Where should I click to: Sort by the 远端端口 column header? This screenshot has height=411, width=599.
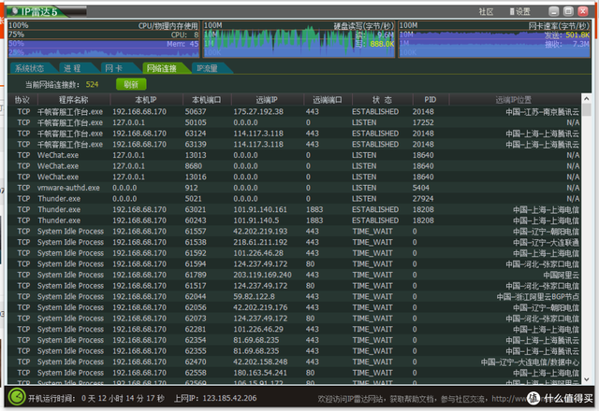click(x=328, y=100)
